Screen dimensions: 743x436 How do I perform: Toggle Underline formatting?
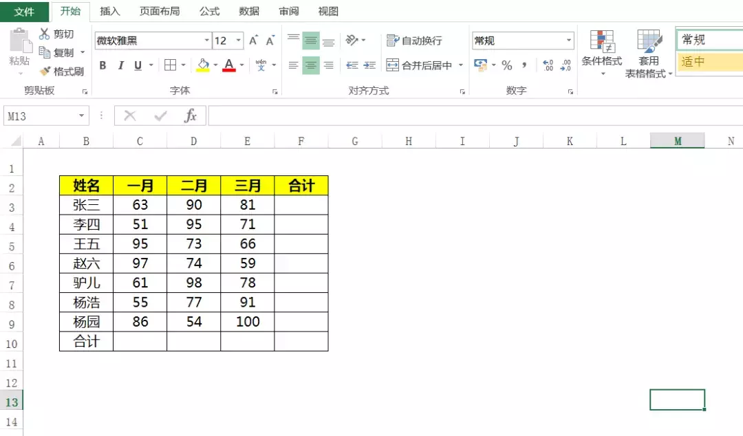point(138,65)
